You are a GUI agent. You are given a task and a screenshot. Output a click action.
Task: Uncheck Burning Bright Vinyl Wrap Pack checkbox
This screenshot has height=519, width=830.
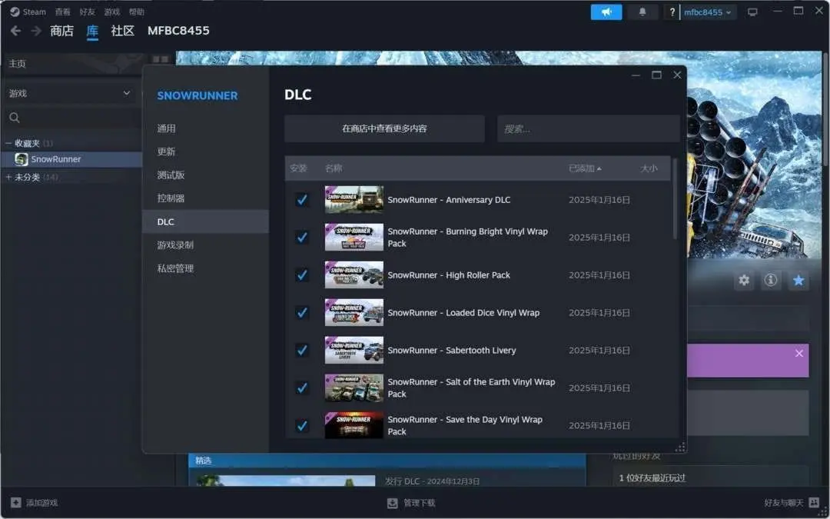302,238
